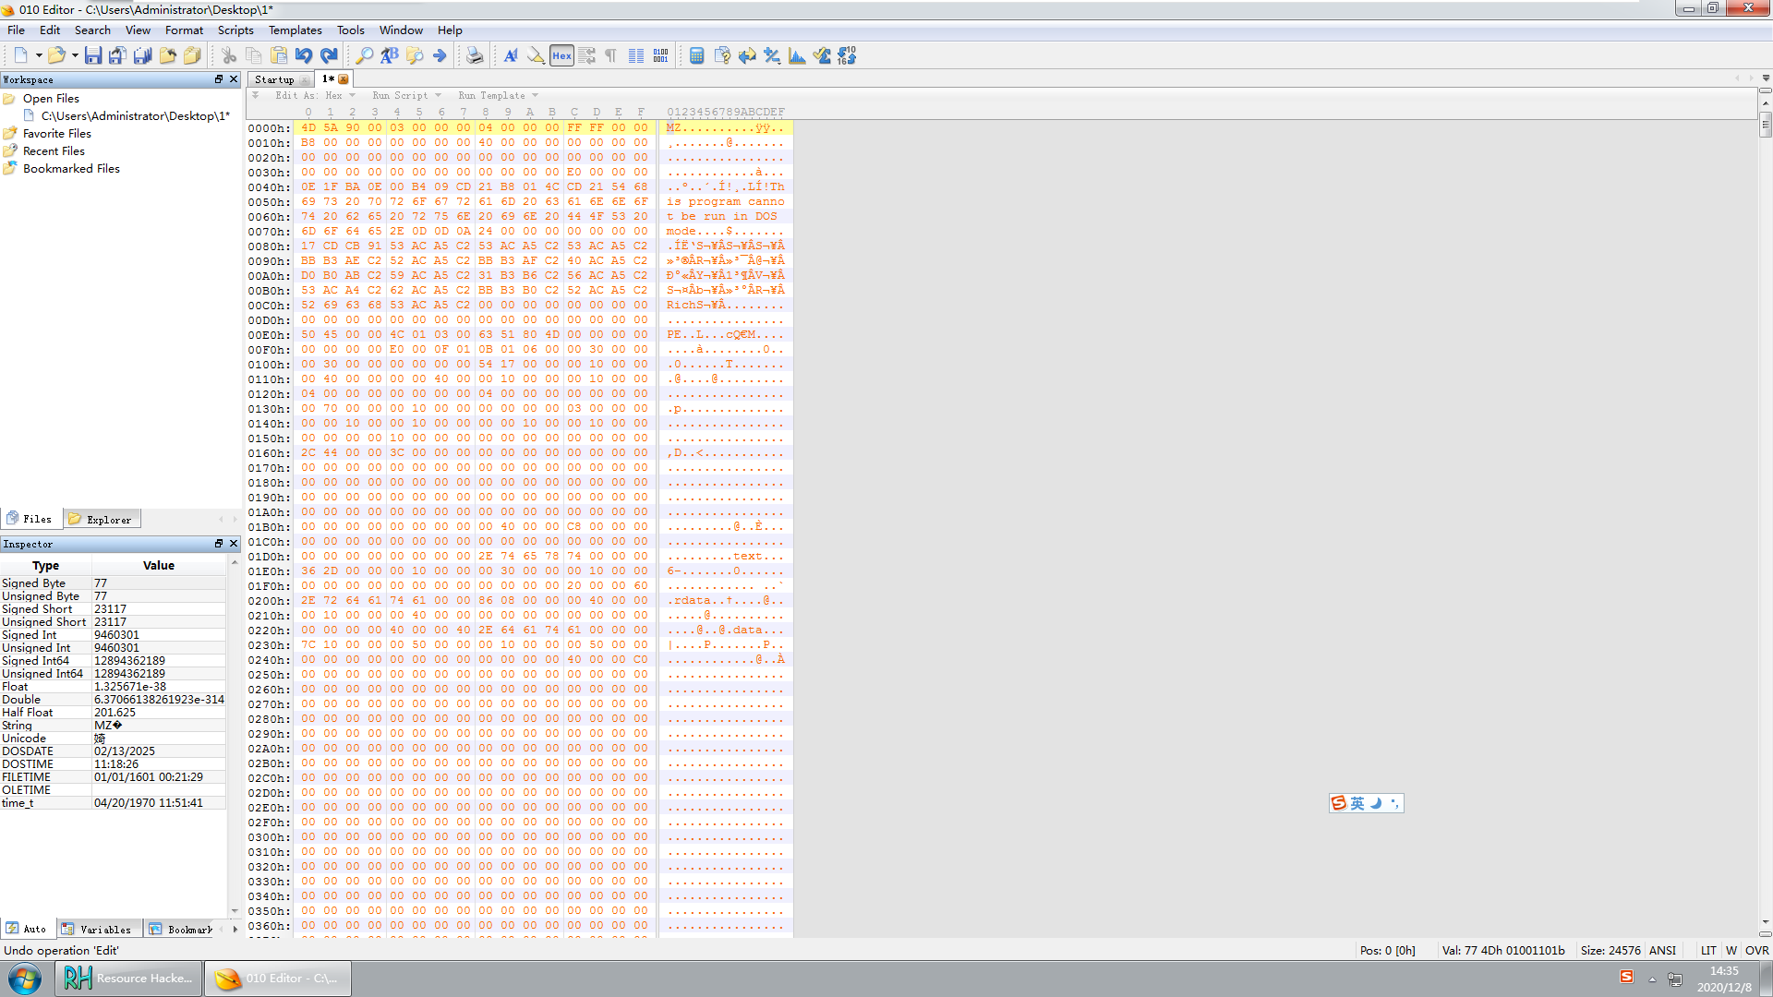Open the Calculator tool icon
This screenshot has height=997, width=1773.
[697, 56]
